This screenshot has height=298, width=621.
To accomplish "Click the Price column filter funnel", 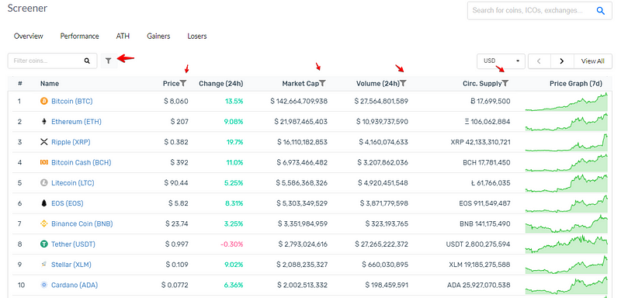I will tap(183, 83).
